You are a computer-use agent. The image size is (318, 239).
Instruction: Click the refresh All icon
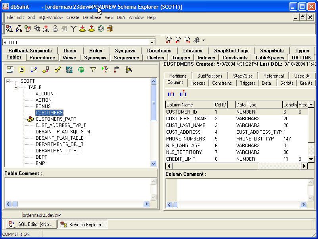point(169,40)
